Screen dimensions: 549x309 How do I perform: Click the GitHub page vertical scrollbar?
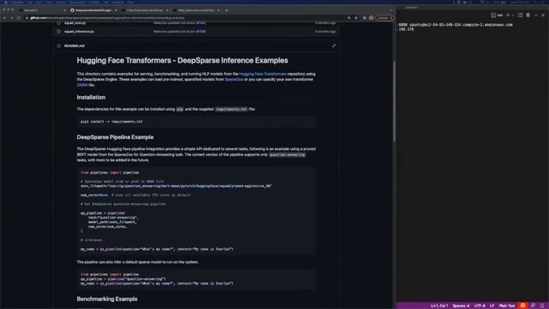394,101
